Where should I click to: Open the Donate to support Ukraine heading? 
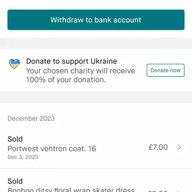tap(71, 61)
